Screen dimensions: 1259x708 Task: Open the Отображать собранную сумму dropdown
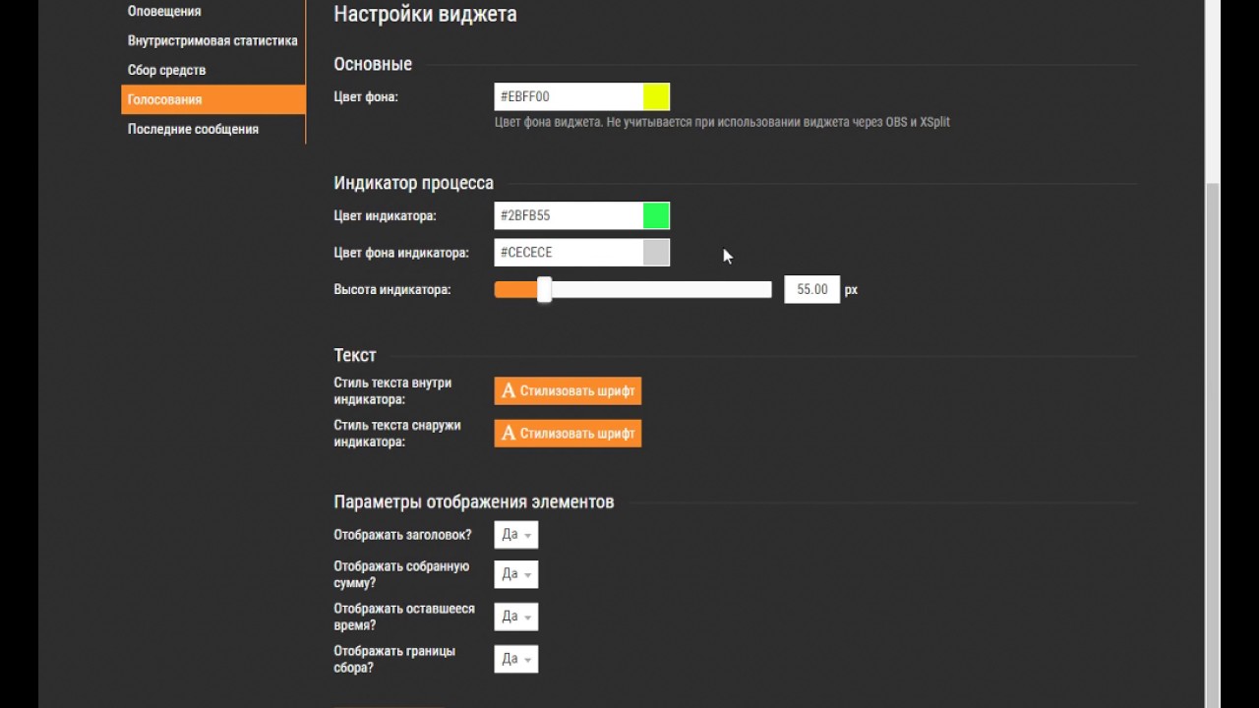516,574
